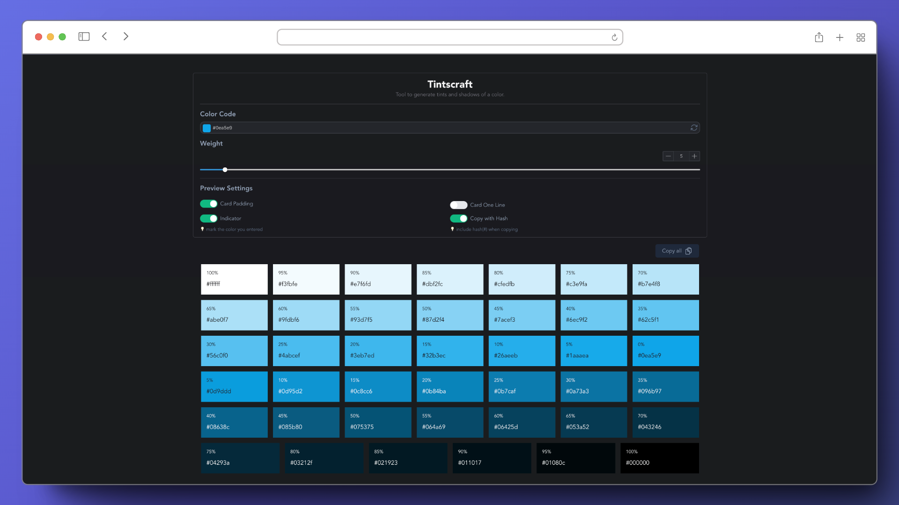Copy the #096b97 shade card
This screenshot has width=899, height=505.
[665, 387]
